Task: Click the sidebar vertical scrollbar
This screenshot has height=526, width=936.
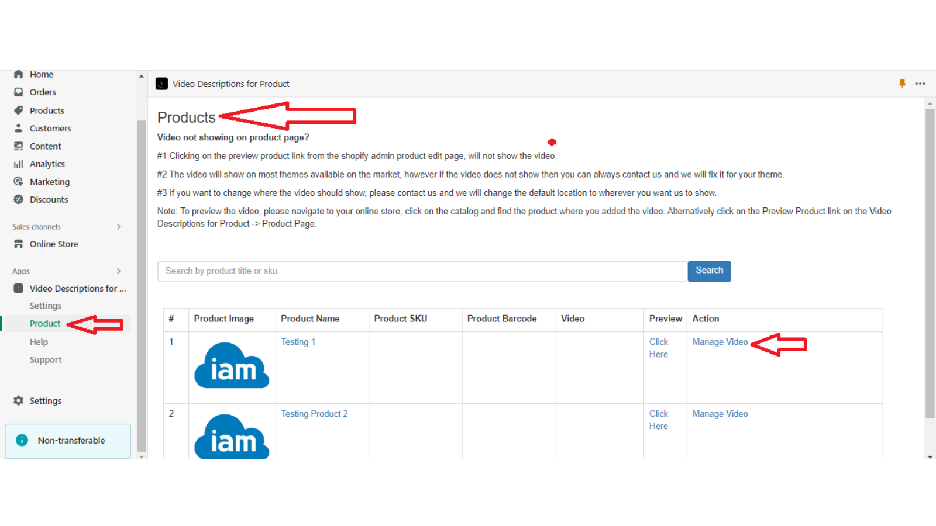Action: [x=141, y=286]
